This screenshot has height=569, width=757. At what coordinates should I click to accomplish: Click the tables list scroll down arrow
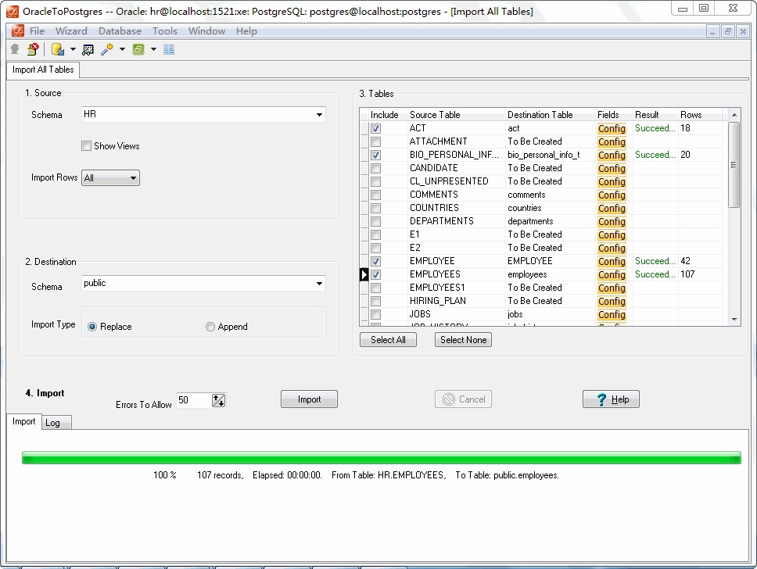(x=734, y=320)
